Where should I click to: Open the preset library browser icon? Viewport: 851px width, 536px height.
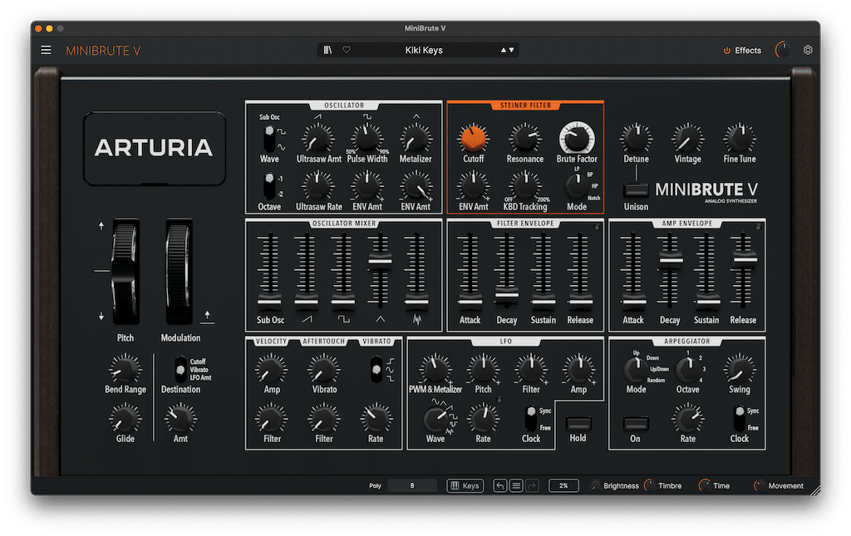click(x=327, y=50)
